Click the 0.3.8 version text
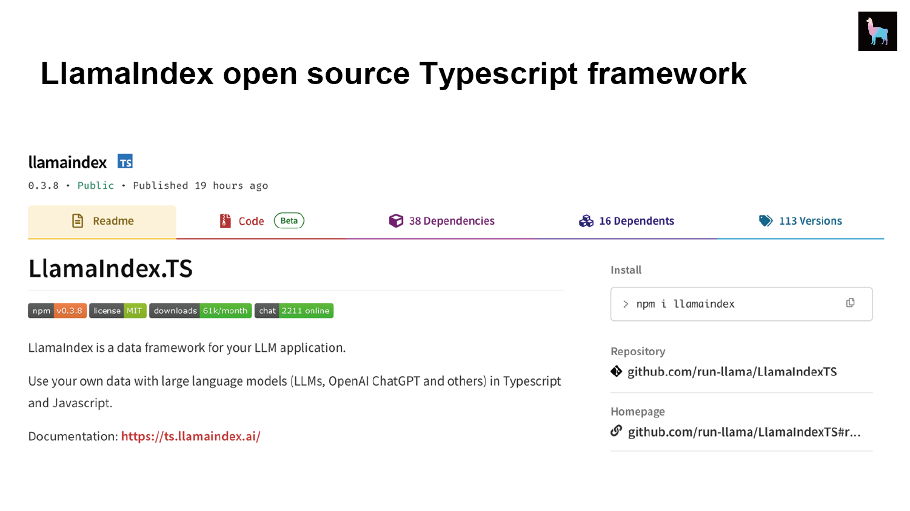Viewport: 910px width, 511px height. tap(43, 185)
